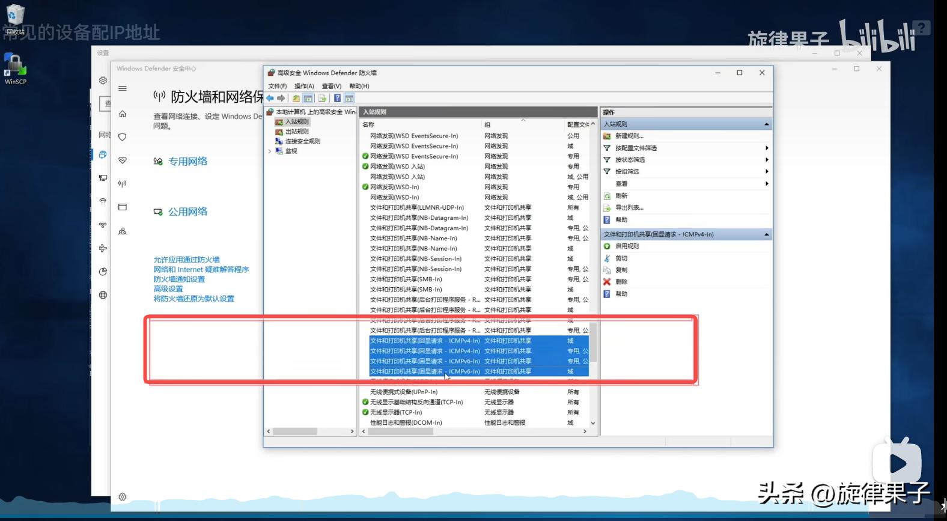
Task: Open Defender Security Center settings gear at bottom
Action: click(123, 497)
